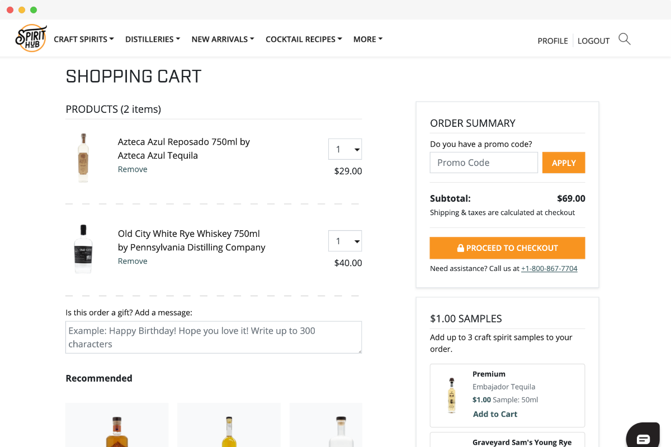Click the Graveyard Sam's Young Rye sample title

[522, 443]
